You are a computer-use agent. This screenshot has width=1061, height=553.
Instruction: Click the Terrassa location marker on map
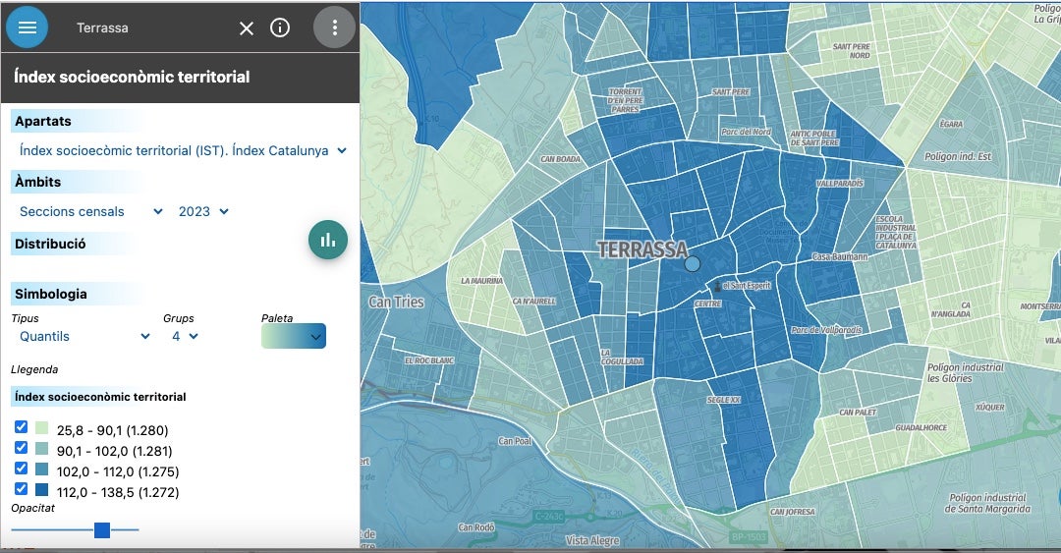coord(693,264)
